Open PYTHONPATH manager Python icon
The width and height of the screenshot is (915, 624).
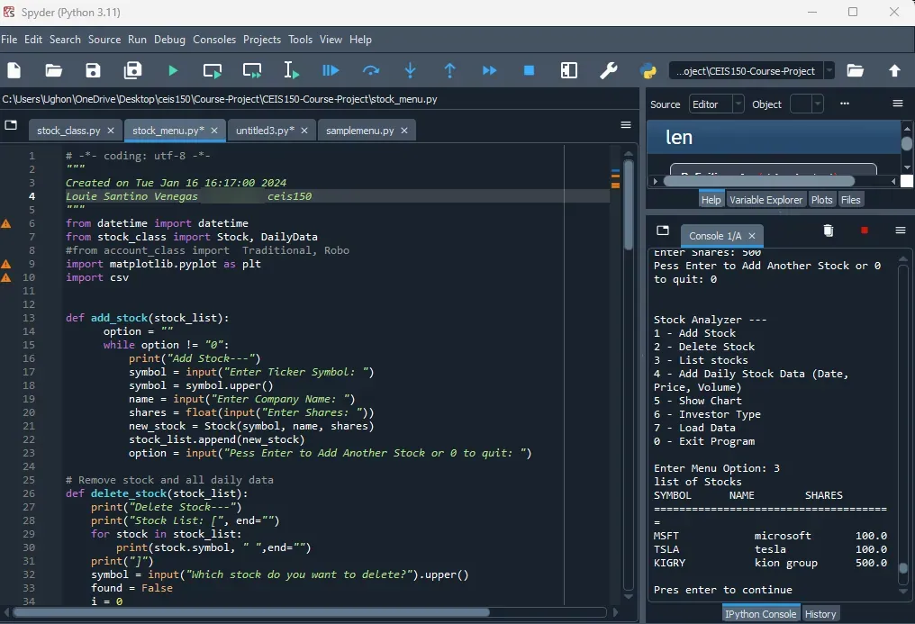(x=648, y=70)
